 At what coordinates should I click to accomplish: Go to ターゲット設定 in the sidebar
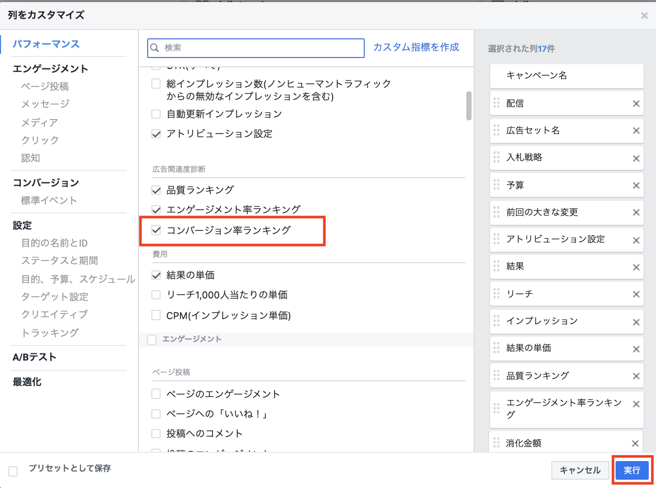pyautogui.click(x=55, y=297)
